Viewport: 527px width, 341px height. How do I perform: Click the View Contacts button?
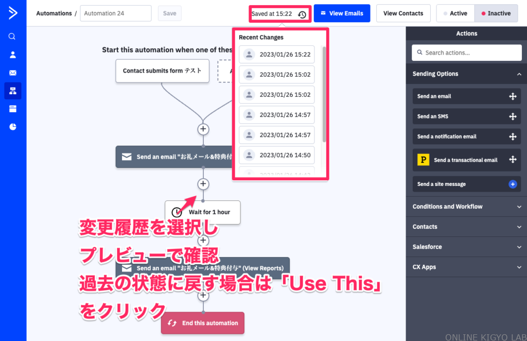coord(403,13)
